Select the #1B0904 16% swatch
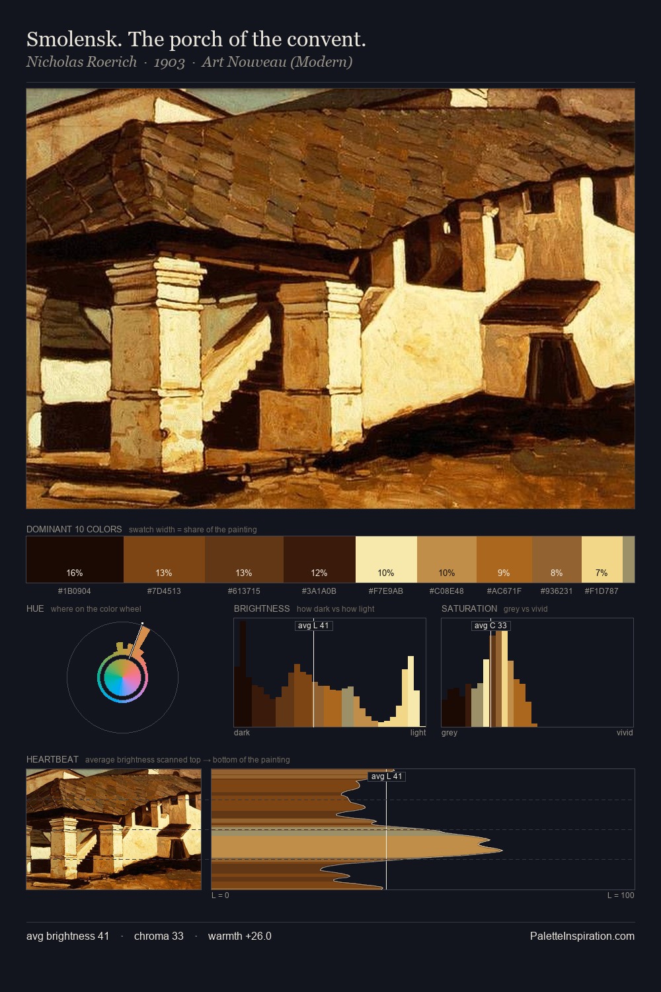The width and height of the screenshot is (661, 992). [x=75, y=559]
